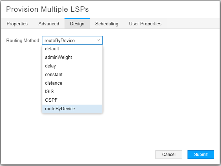
Task: Click the Routing Method dropdown chevron arrow
Action: [98, 40]
